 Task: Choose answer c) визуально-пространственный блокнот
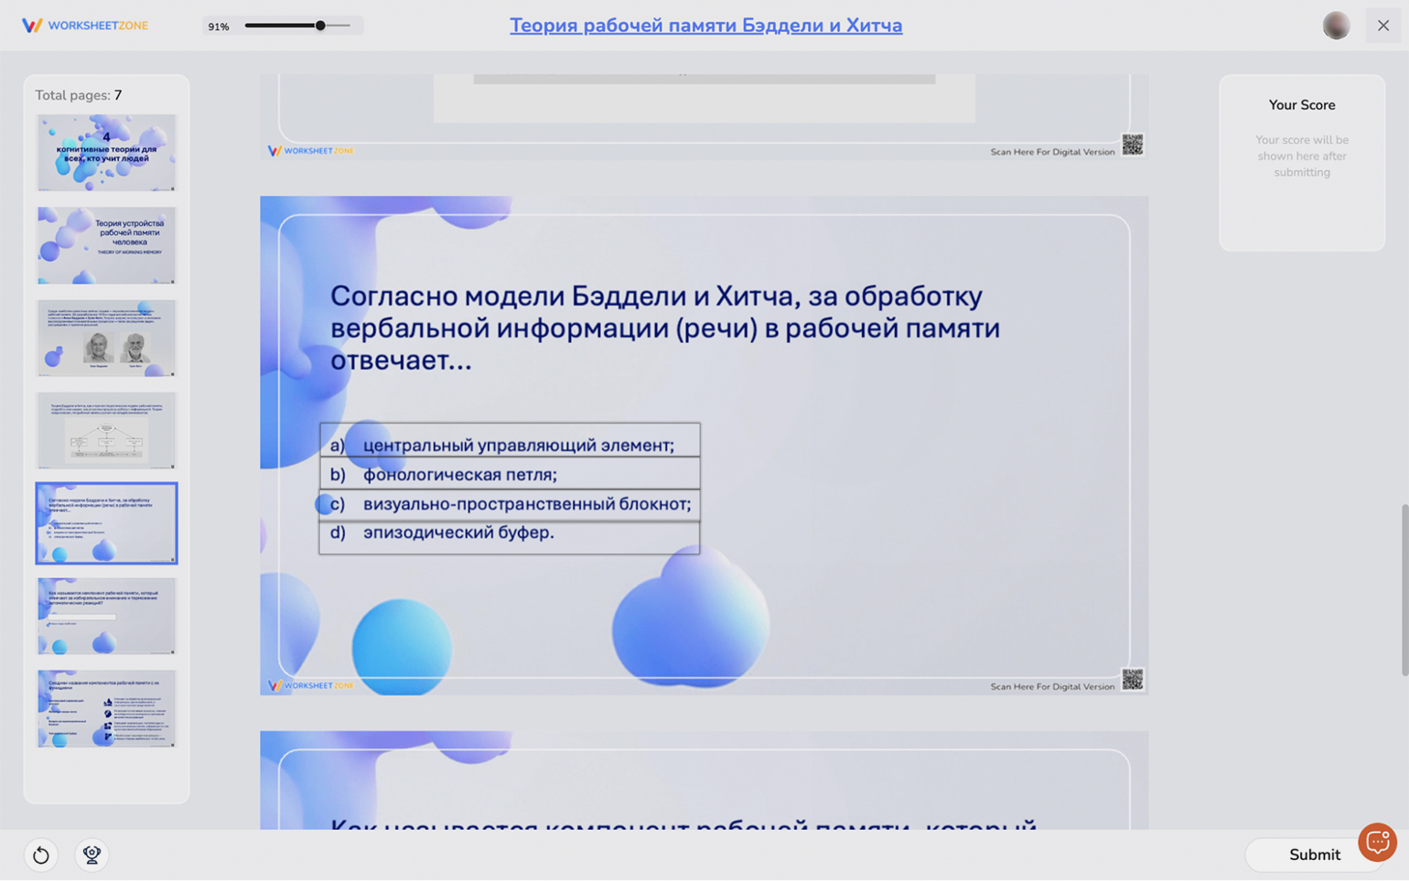click(510, 503)
